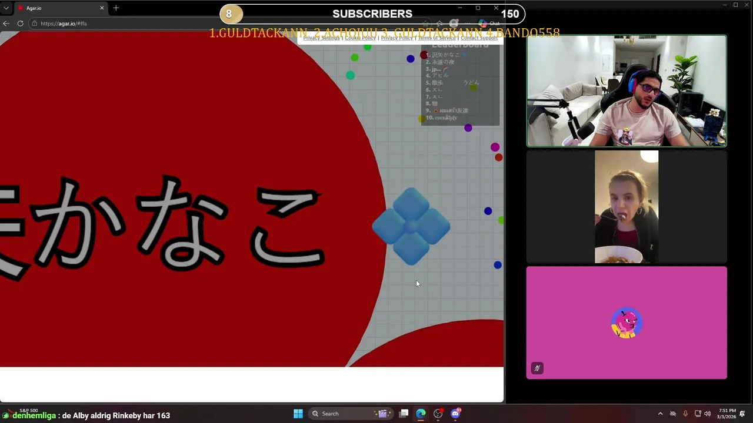Viewport: 753px width, 423px height.
Task: Click the muted microphone icon on pink tile
Action: coord(537,368)
